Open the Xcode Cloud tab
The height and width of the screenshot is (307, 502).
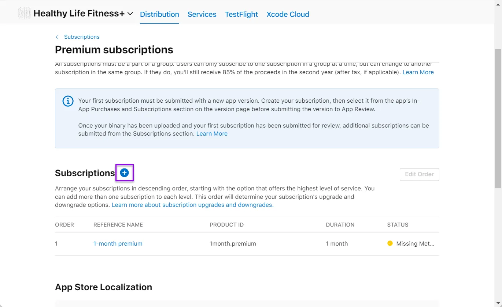click(288, 14)
